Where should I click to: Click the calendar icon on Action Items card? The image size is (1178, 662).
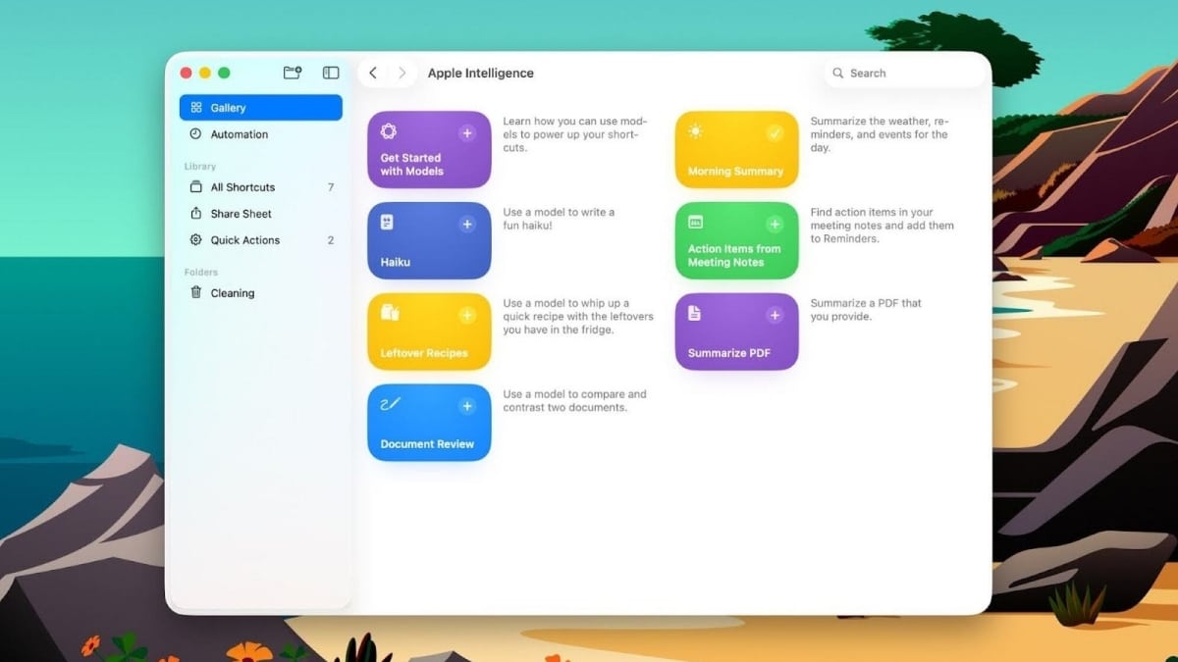tap(695, 222)
